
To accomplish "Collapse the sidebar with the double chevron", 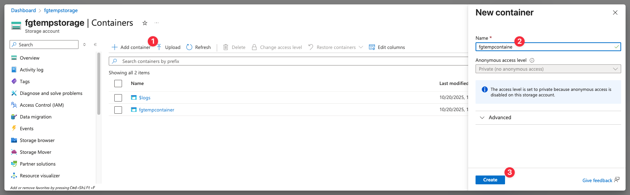I will tap(95, 45).
